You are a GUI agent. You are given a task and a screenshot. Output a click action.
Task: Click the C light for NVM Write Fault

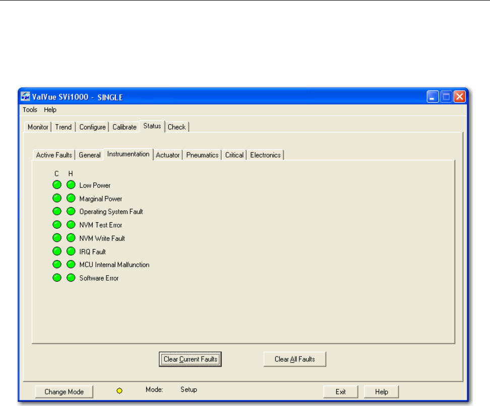57,238
